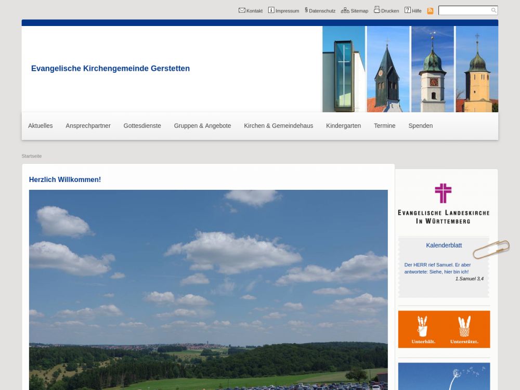Click the Spenden menu entry

point(420,126)
